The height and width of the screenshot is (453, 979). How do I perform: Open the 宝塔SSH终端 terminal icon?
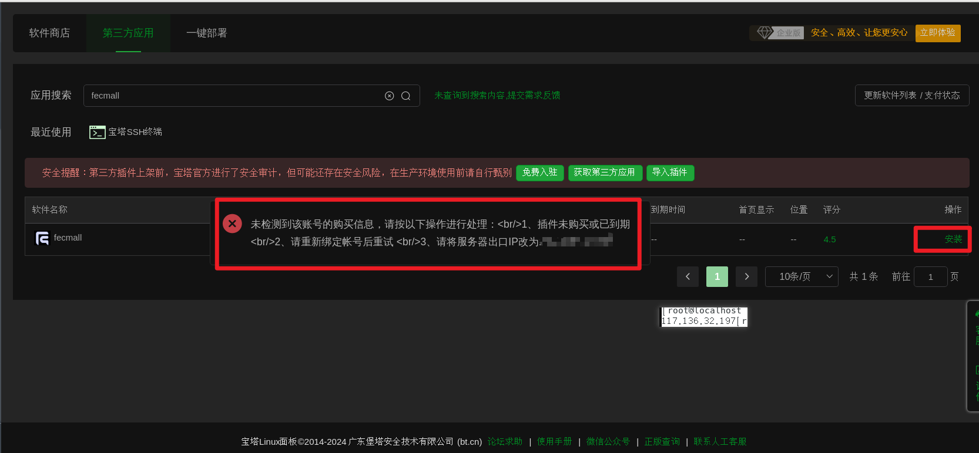click(98, 132)
